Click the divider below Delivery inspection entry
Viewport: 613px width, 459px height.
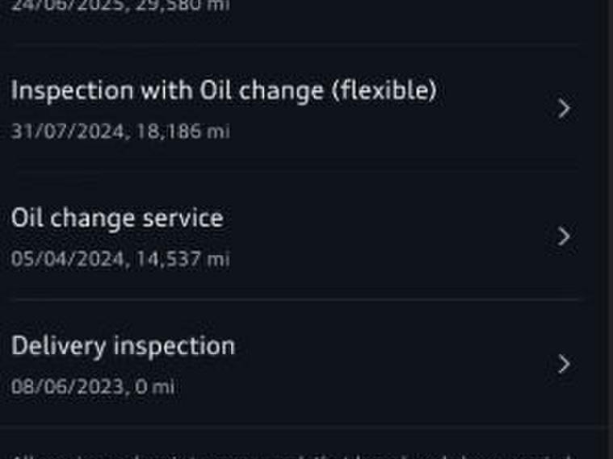point(296,426)
